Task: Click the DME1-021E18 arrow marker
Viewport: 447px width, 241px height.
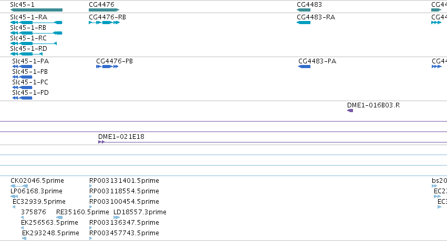Action: tap(101, 142)
